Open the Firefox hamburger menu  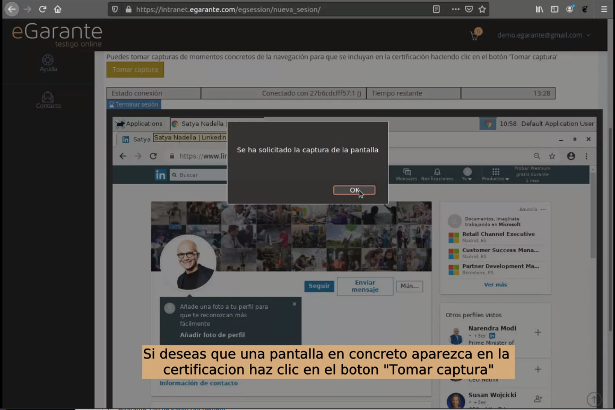coord(604,9)
